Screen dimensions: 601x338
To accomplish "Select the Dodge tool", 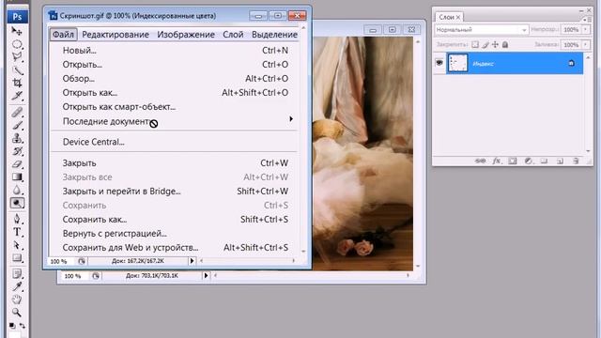I will point(17,203).
